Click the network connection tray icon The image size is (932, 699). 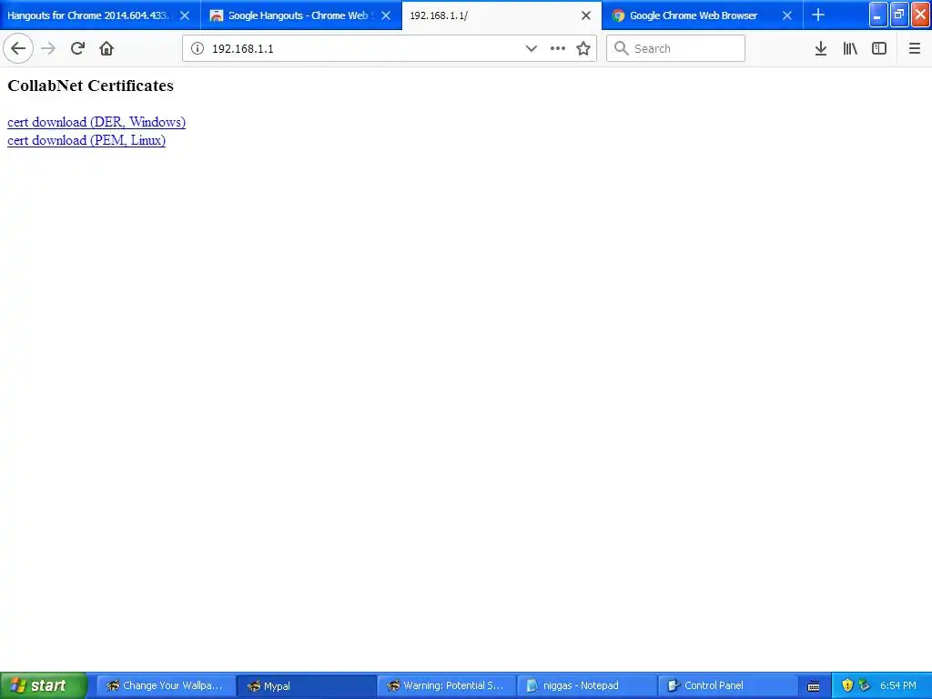coord(865,685)
